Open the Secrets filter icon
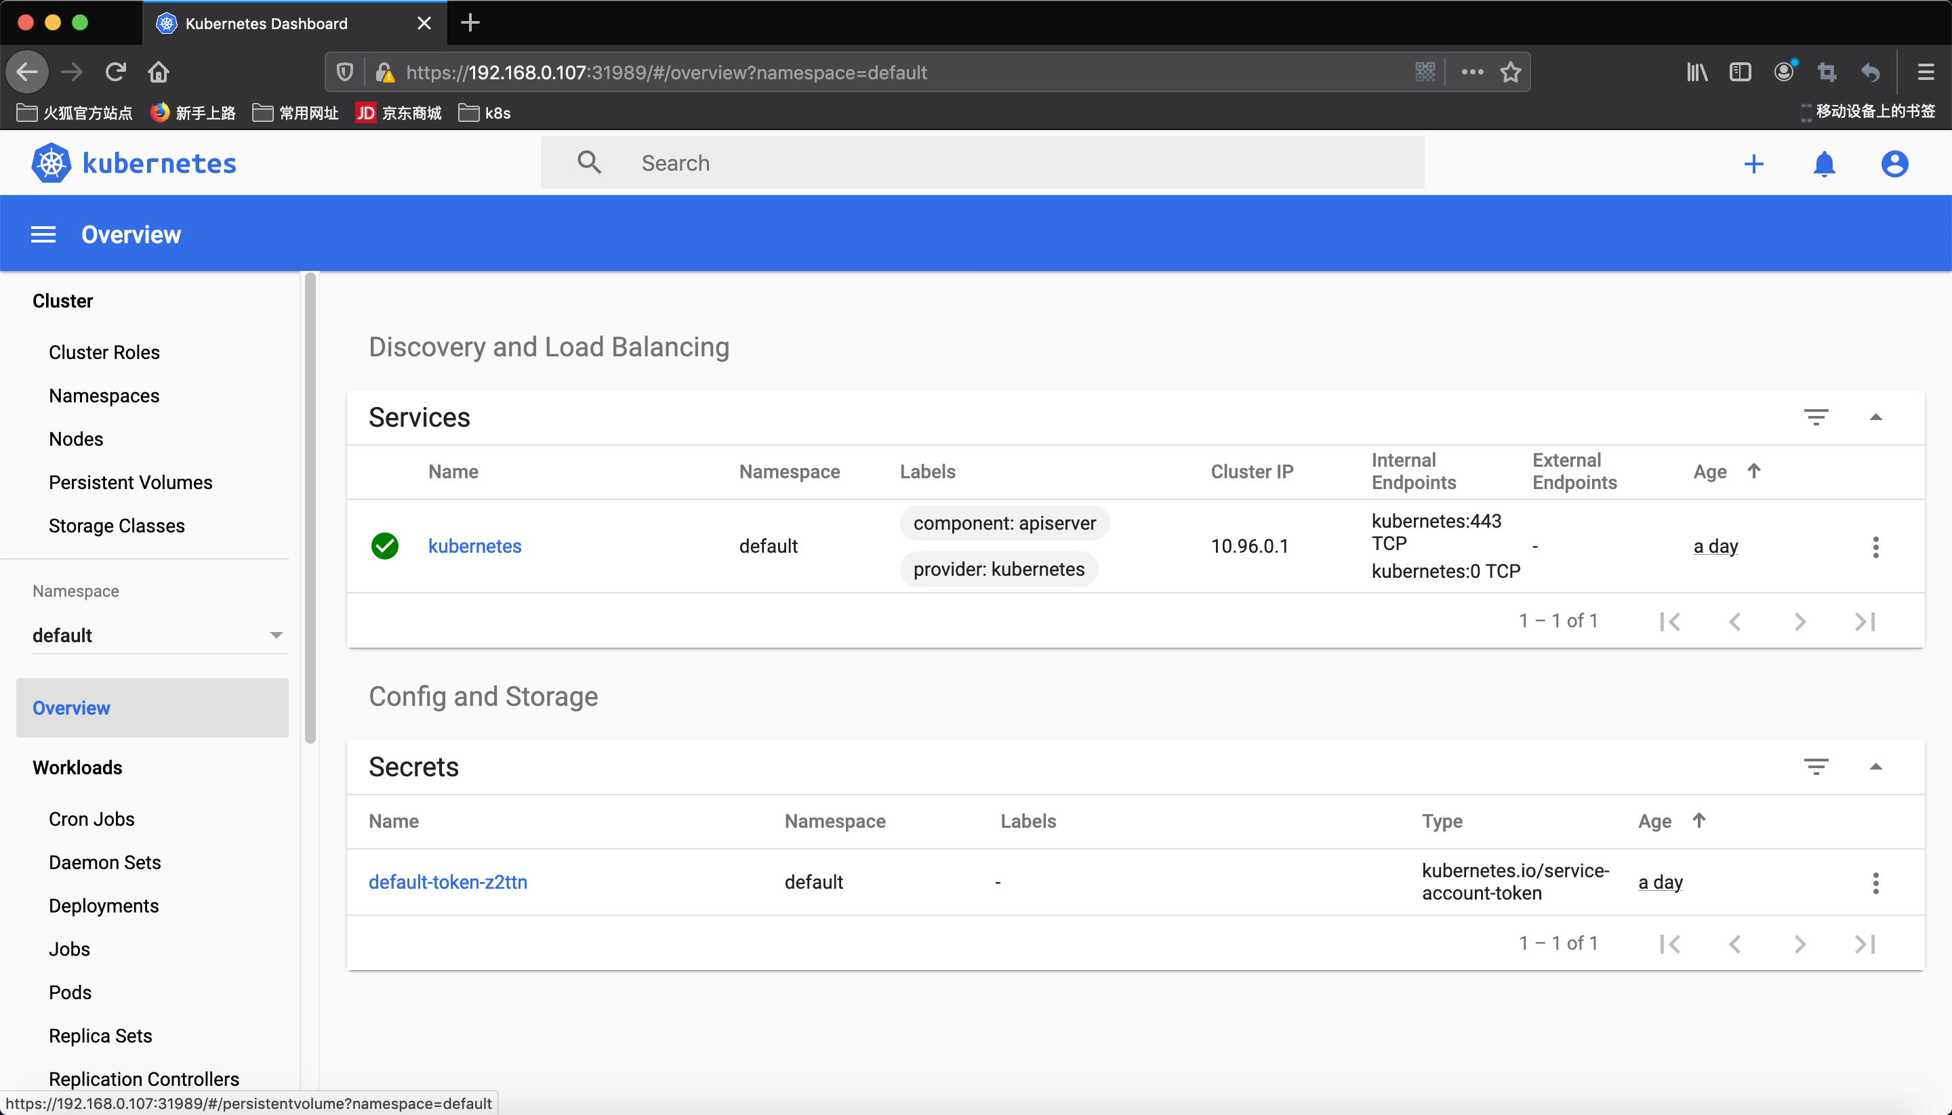Viewport: 1952px width, 1115px height. click(1816, 767)
